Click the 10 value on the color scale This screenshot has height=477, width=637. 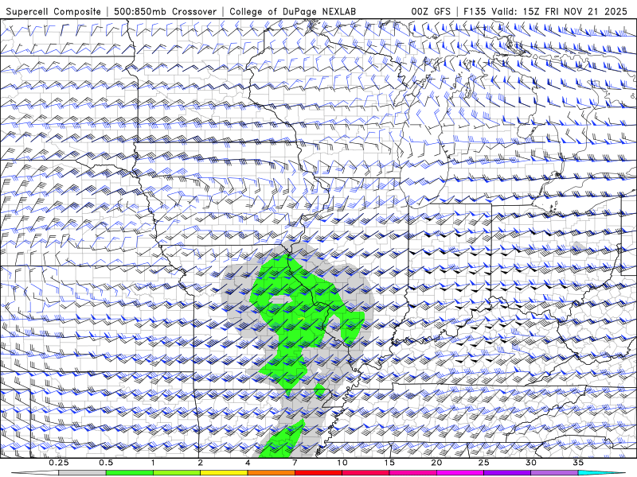pos(342,463)
